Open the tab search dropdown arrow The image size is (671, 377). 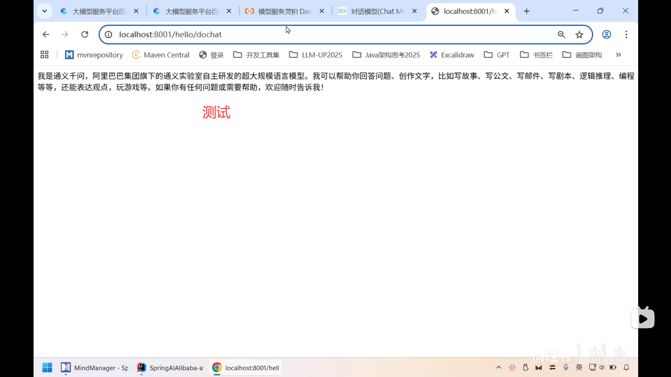click(44, 11)
